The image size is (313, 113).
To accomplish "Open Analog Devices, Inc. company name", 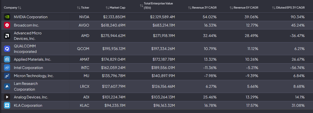I will pos(31,97).
